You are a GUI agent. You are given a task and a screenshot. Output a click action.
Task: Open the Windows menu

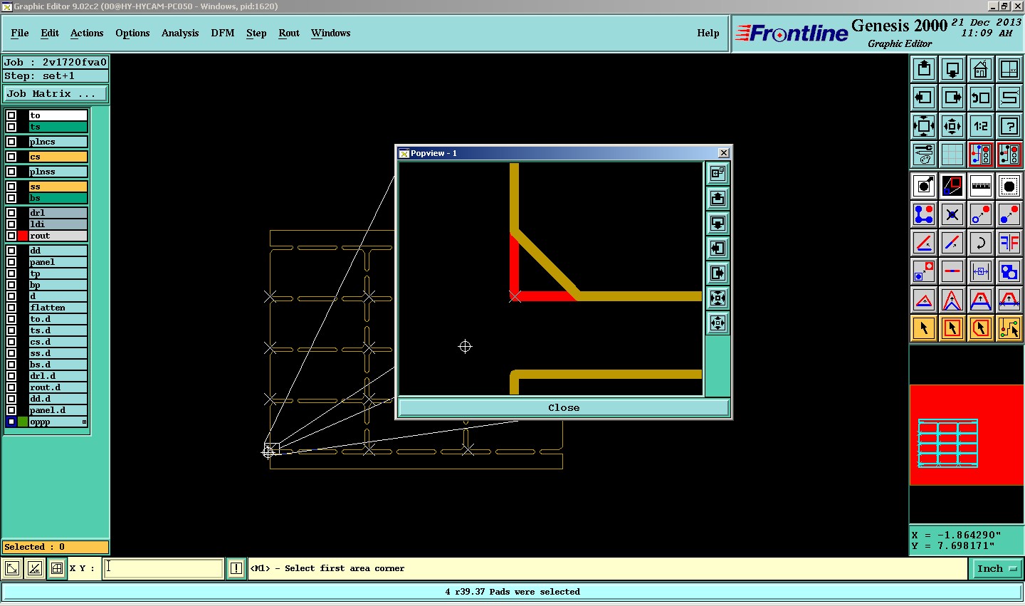pyautogui.click(x=331, y=33)
